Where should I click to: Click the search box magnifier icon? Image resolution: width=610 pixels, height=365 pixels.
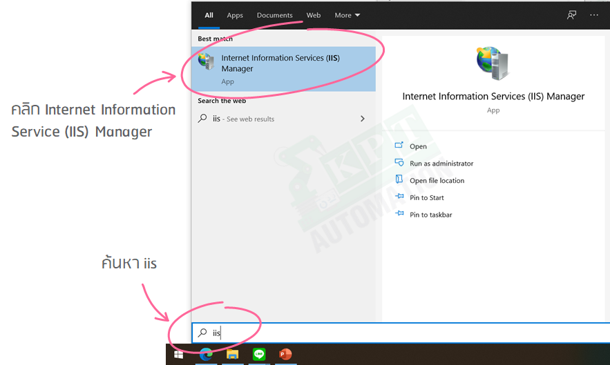click(x=202, y=333)
